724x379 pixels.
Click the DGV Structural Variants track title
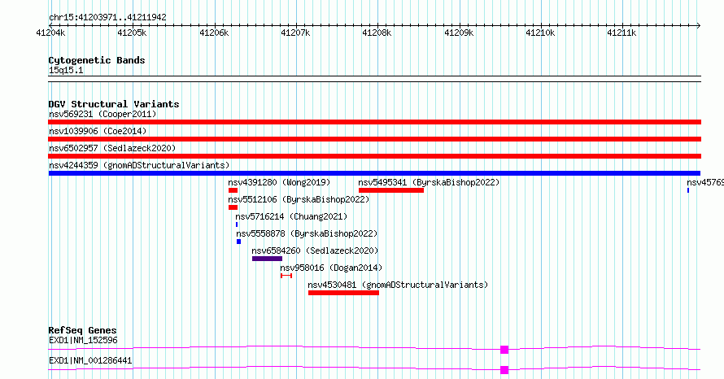point(114,104)
